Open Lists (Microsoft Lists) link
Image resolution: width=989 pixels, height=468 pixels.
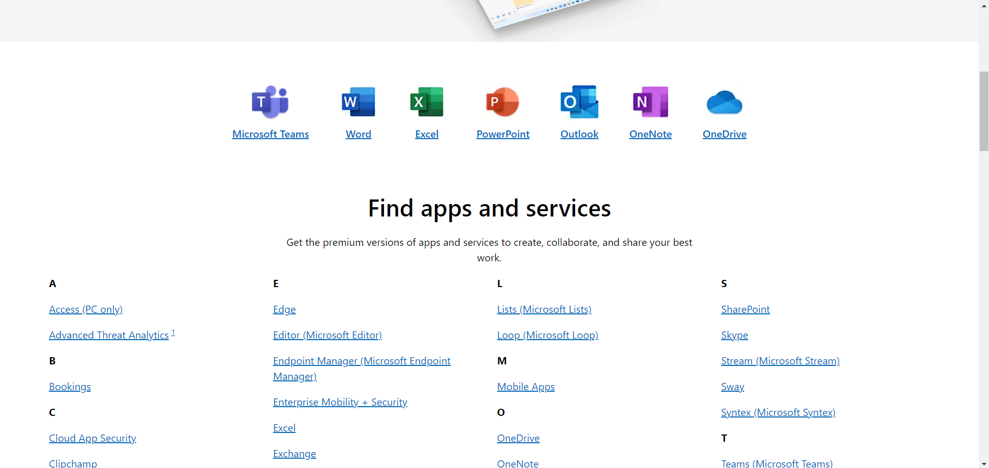544,309
